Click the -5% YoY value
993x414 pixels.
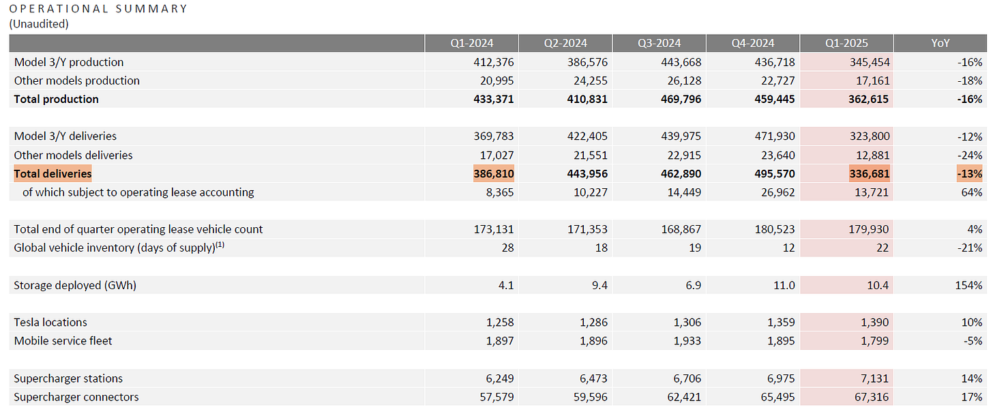(972, 340)
